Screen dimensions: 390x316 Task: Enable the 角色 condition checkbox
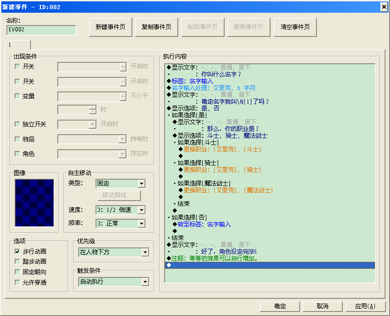click(x=17, y=154)
